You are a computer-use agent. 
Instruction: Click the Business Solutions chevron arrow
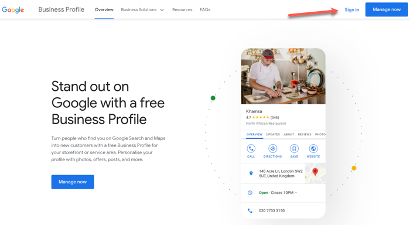click(162, 10)
